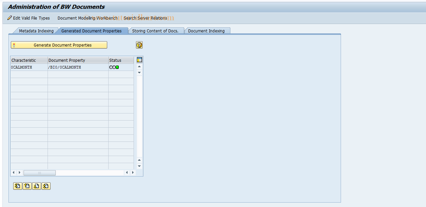Click the horizontal scrollbar thumb under the table
Image resolution: width=426 pixels, height=207 pixels.
click(x=39, y=173)
